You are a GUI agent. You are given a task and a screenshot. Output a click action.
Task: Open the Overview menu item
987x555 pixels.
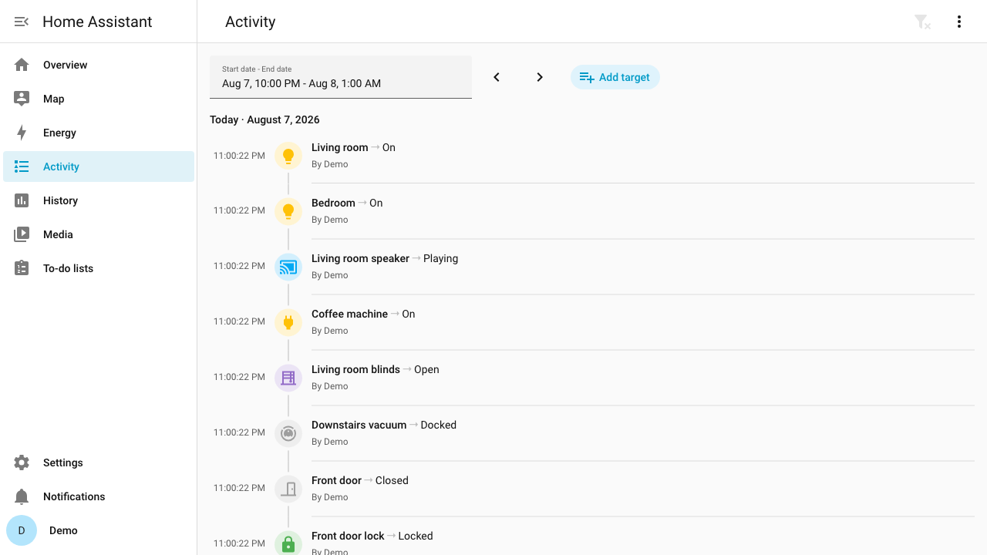click(99, 65)
